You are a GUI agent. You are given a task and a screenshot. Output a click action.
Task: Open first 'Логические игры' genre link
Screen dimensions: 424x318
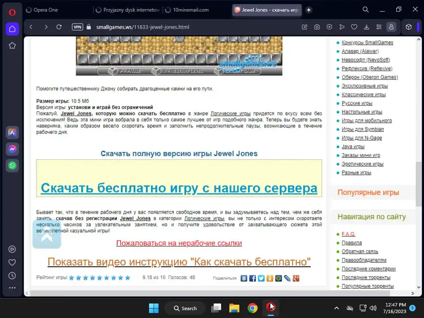pos(230,113)
